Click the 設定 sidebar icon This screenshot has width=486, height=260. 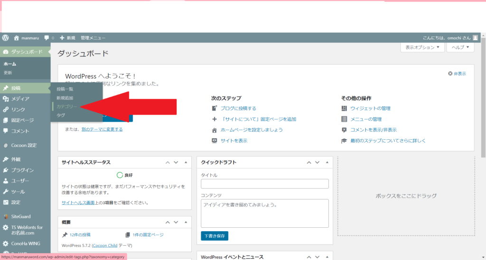point(6,202)
